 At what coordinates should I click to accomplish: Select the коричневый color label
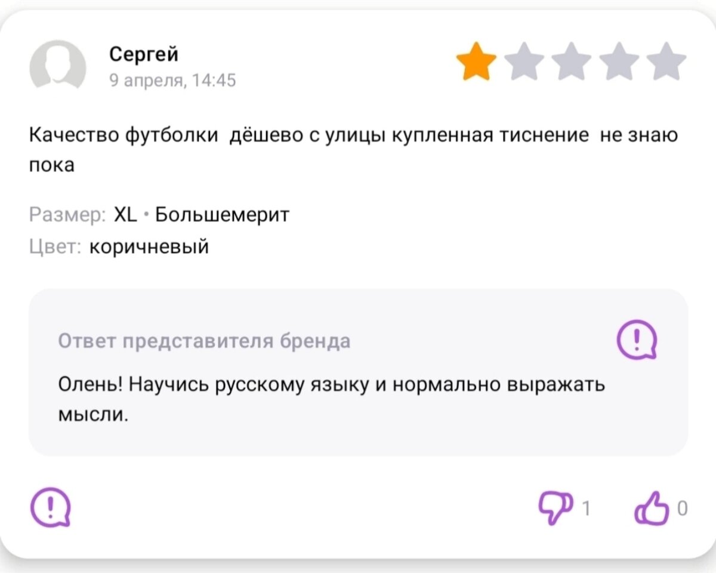149,246
